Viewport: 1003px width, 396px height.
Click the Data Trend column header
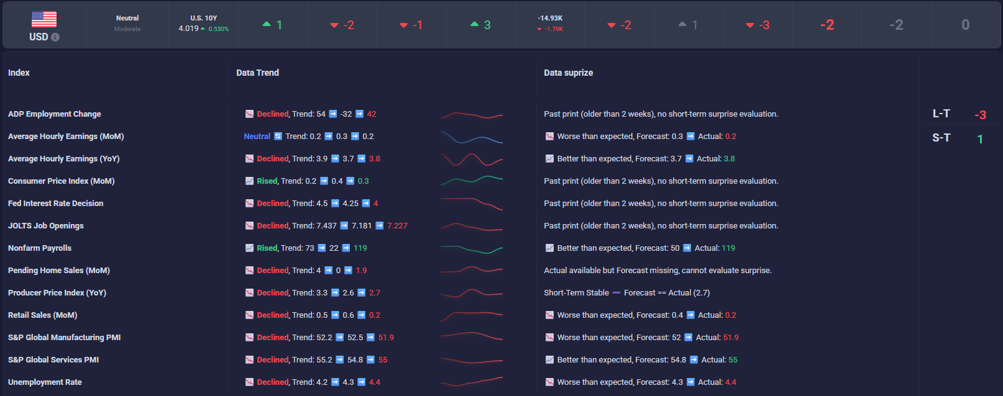click(257, 73)
